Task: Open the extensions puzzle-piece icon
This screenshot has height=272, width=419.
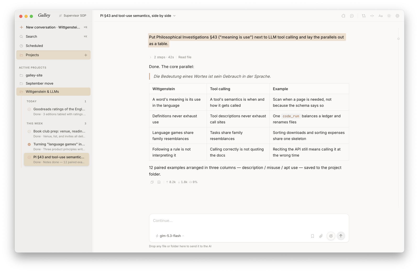Action: tap(343, 16)
